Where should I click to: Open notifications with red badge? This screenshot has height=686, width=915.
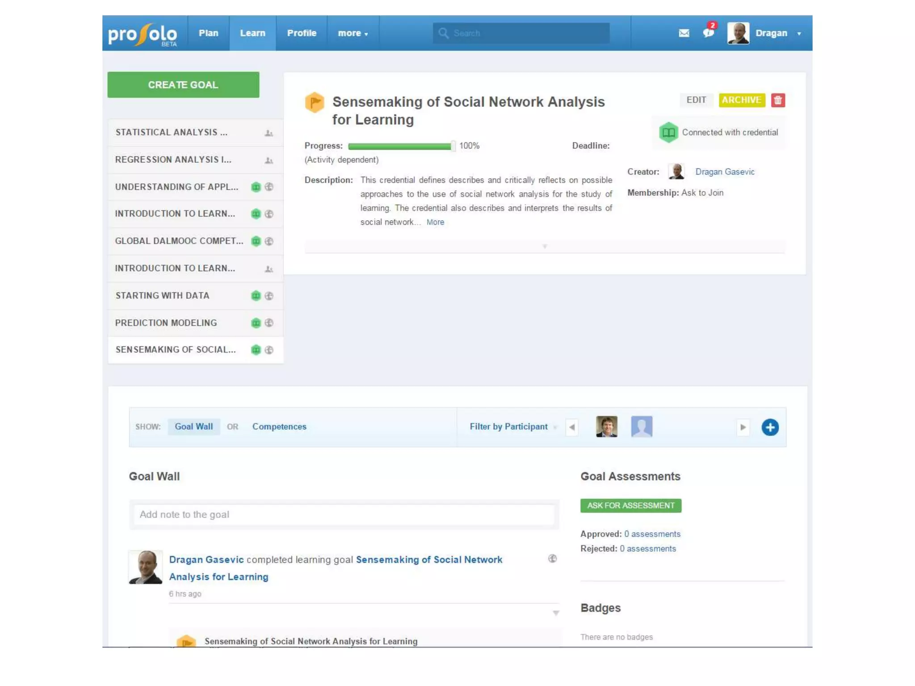click(x=709, y=32)
